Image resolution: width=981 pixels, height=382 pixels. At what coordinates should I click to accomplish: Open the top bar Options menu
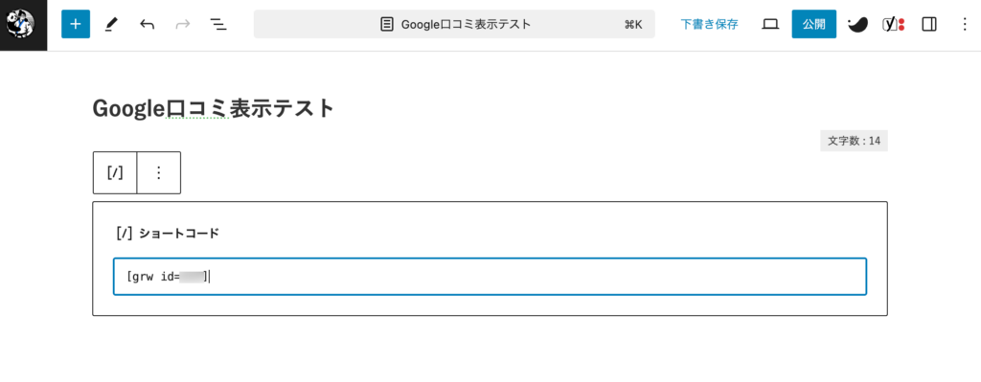pyautogui.click(x=964, y=24)
